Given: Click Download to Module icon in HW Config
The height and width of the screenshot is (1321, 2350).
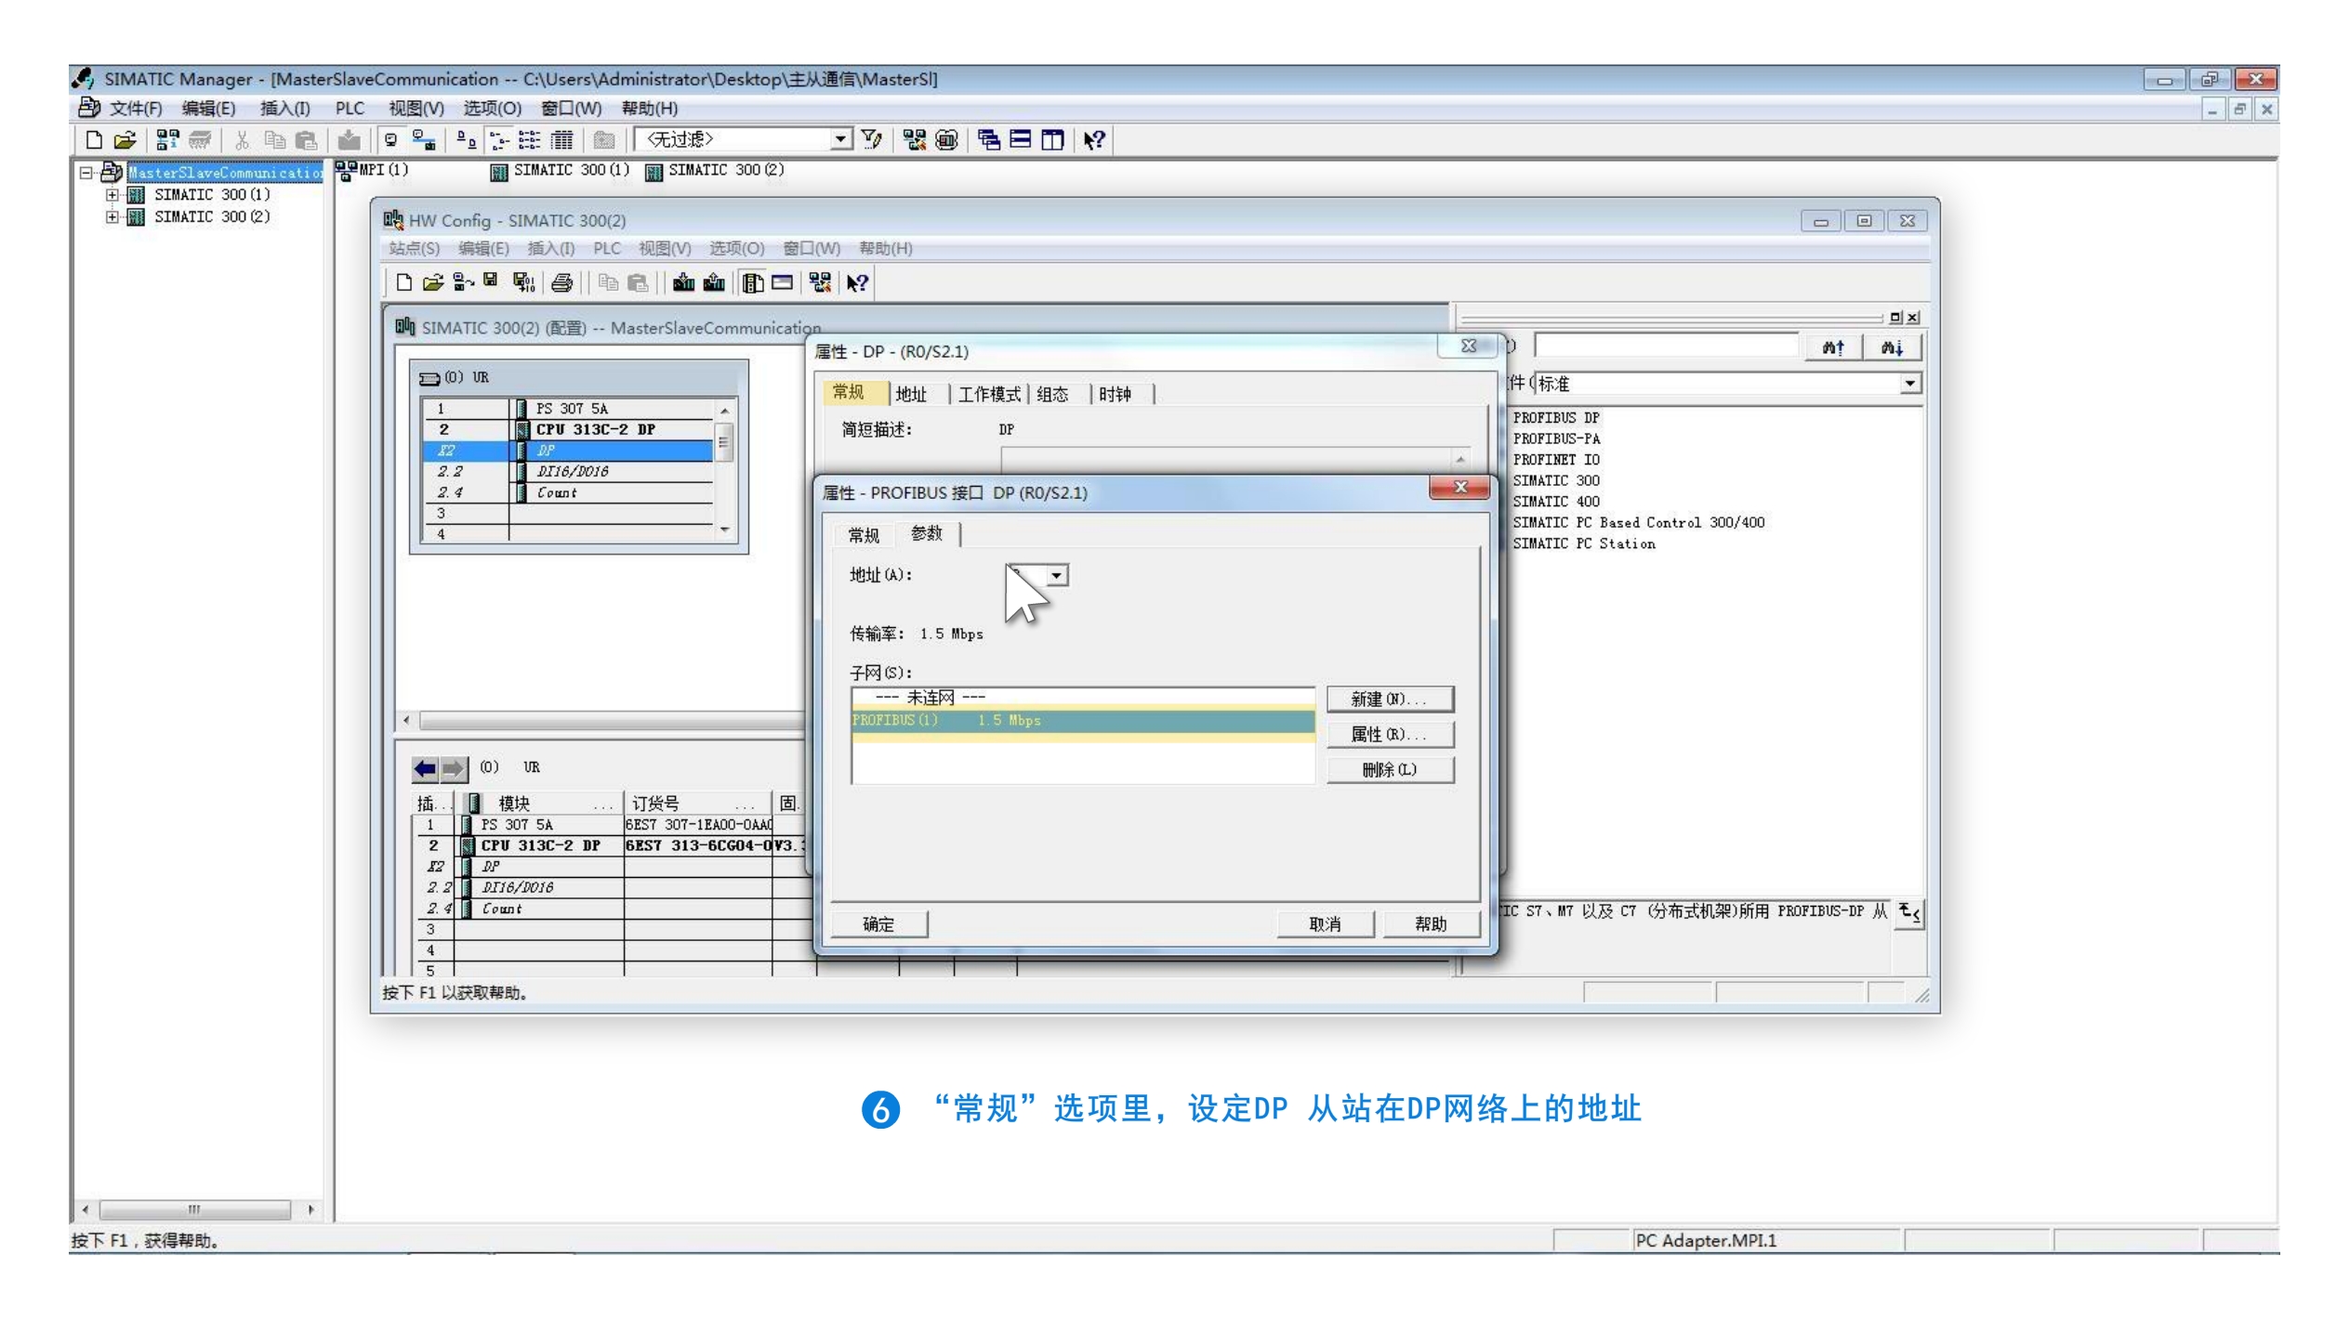Looking at the screenshot, I should [x=683, y=283].
